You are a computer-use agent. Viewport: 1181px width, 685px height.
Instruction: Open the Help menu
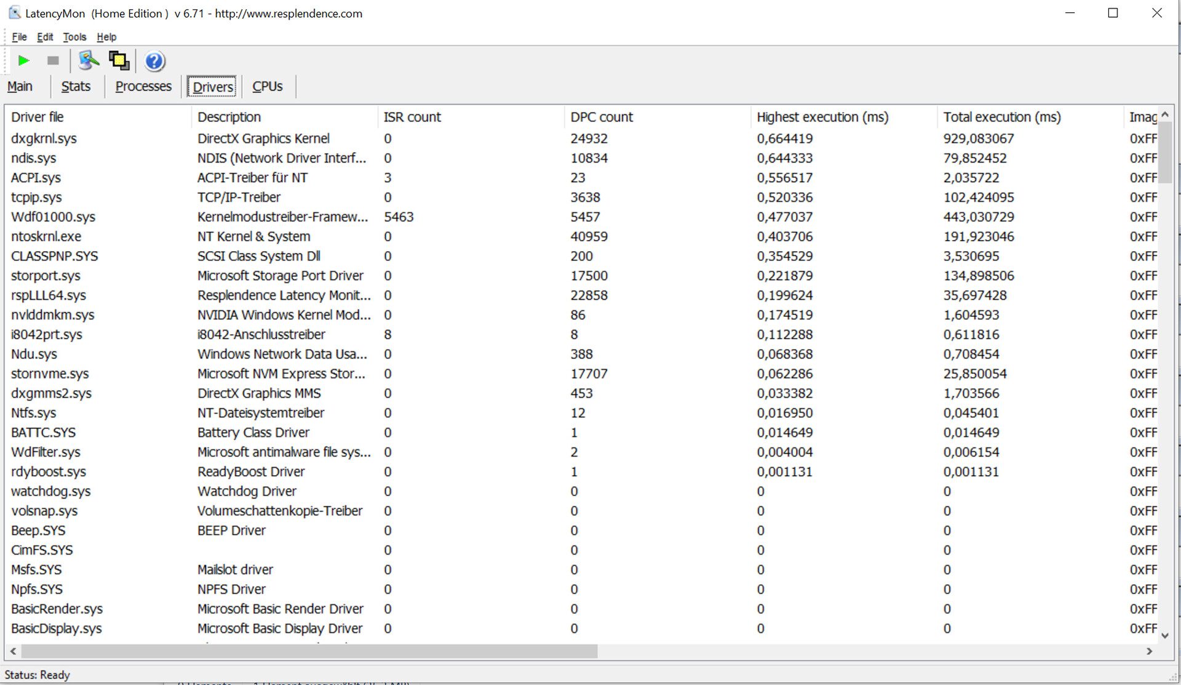coord(106,37)
